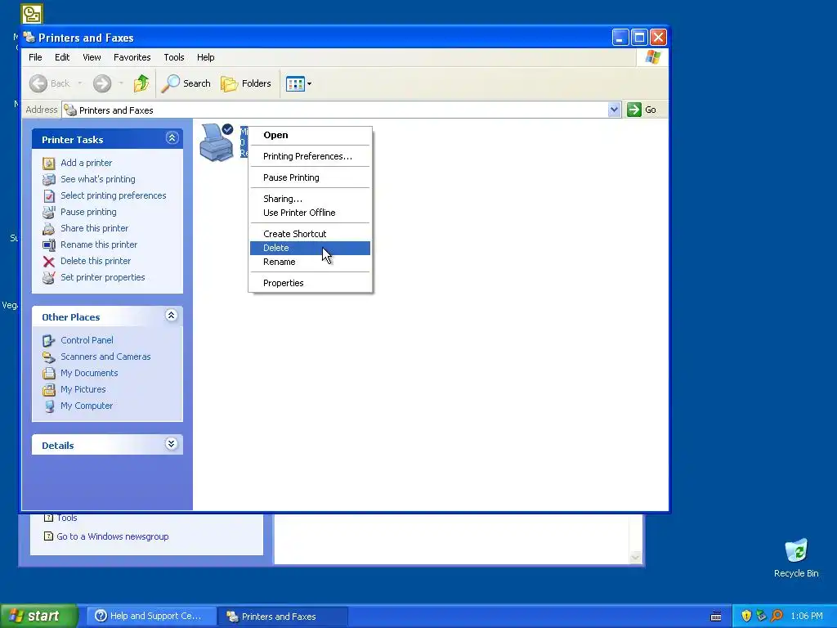
Task: Click the orange magnifier tray icon
Action: coord(777,616)
